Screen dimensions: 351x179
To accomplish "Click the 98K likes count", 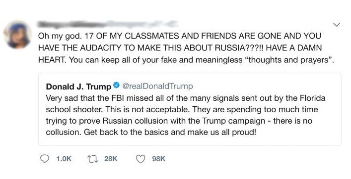I will pos(159,159).
